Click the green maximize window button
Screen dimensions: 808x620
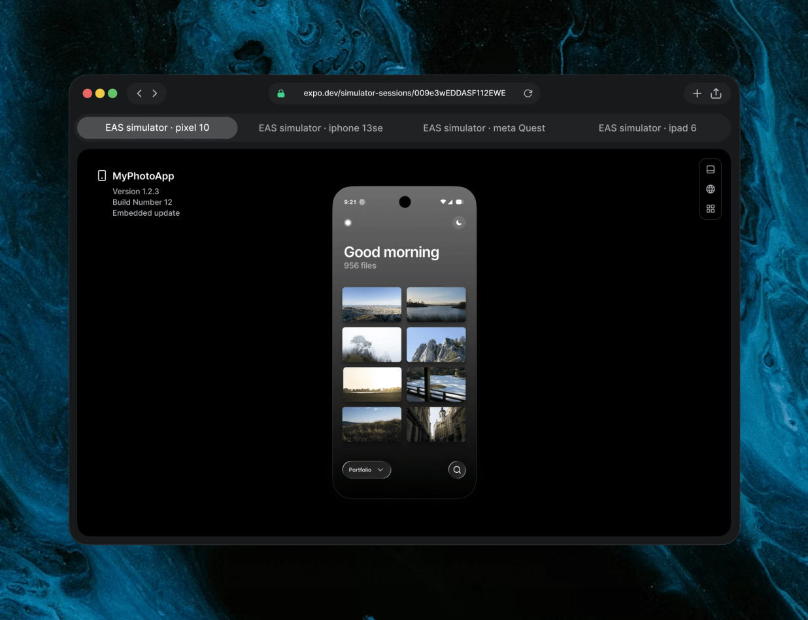coord(112,94)
